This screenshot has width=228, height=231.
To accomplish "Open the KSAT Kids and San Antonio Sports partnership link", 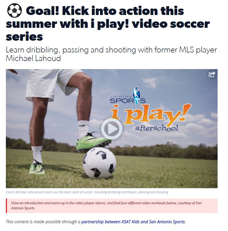I will tap(134, 222).
